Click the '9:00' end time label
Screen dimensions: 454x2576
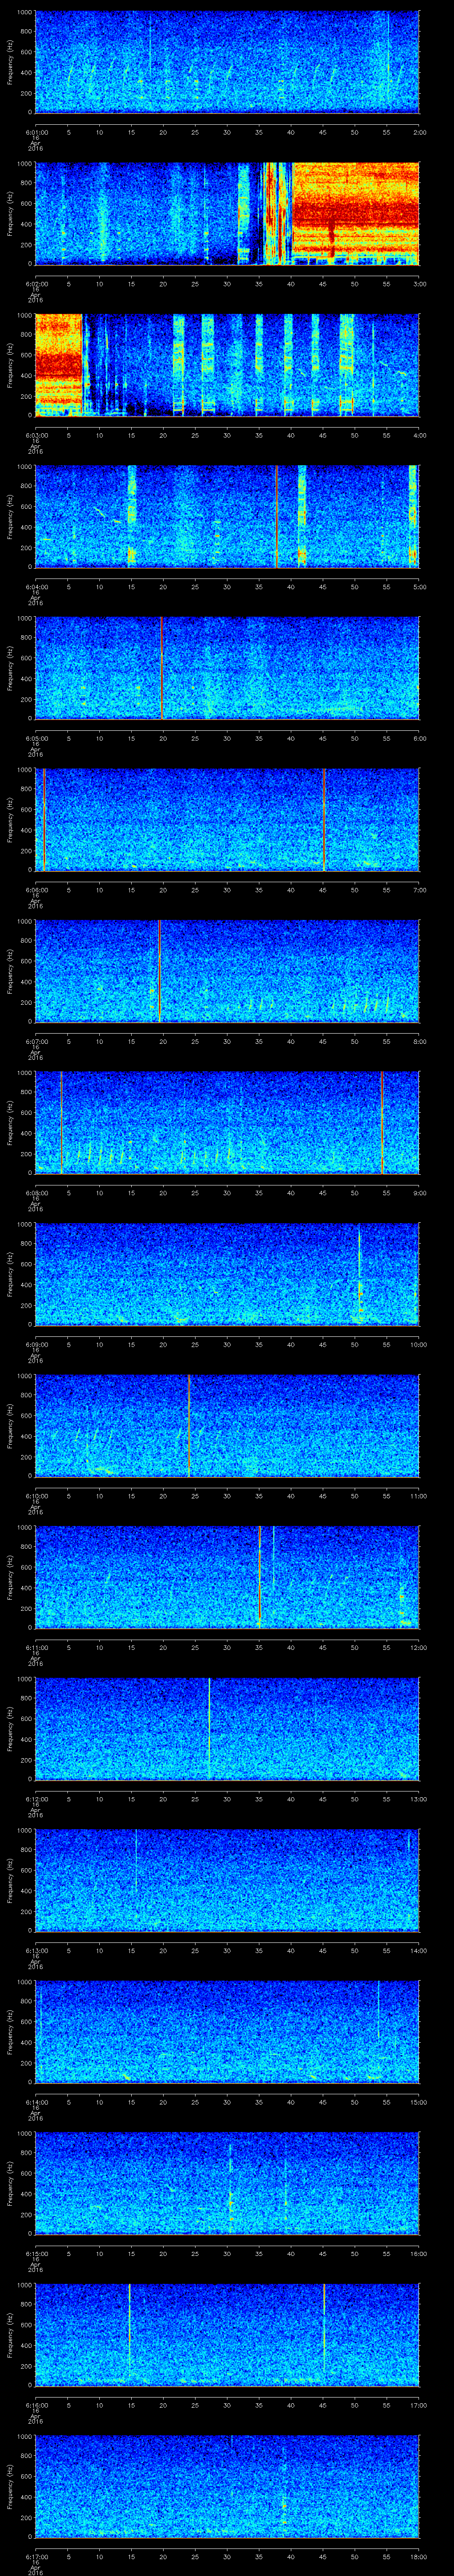419,1193
